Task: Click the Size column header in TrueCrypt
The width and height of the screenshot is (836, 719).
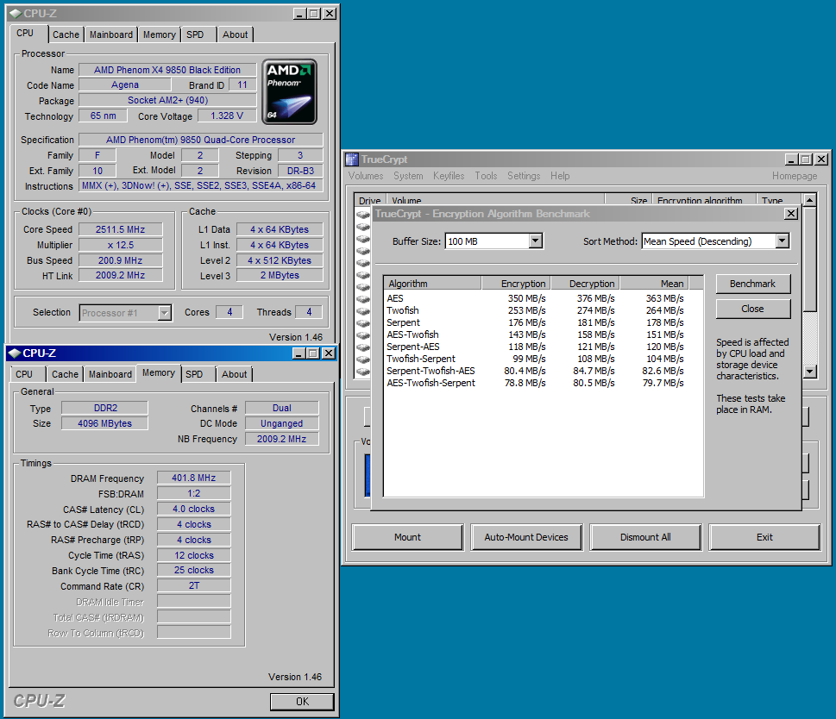Action: tap(629, 200)
